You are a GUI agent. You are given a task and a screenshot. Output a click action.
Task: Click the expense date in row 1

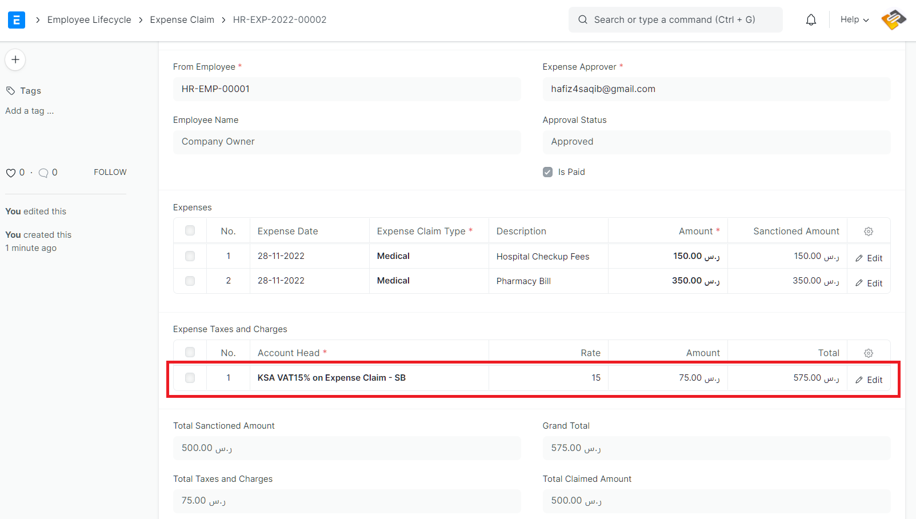tap(309, 256)
